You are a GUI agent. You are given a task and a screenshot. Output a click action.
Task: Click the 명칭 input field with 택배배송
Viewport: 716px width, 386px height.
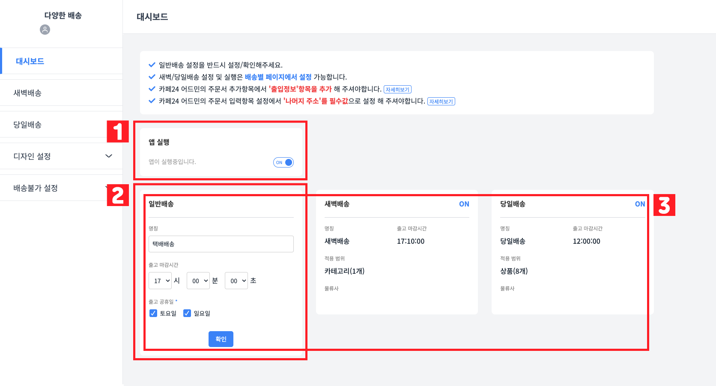221,244
